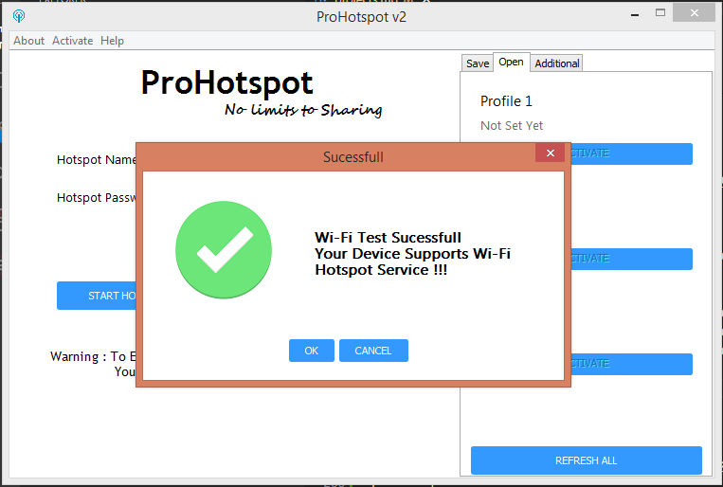Click the 'Not Set Yet' profile status
This screenshot has height=487, width=723.
pos(512,125)
